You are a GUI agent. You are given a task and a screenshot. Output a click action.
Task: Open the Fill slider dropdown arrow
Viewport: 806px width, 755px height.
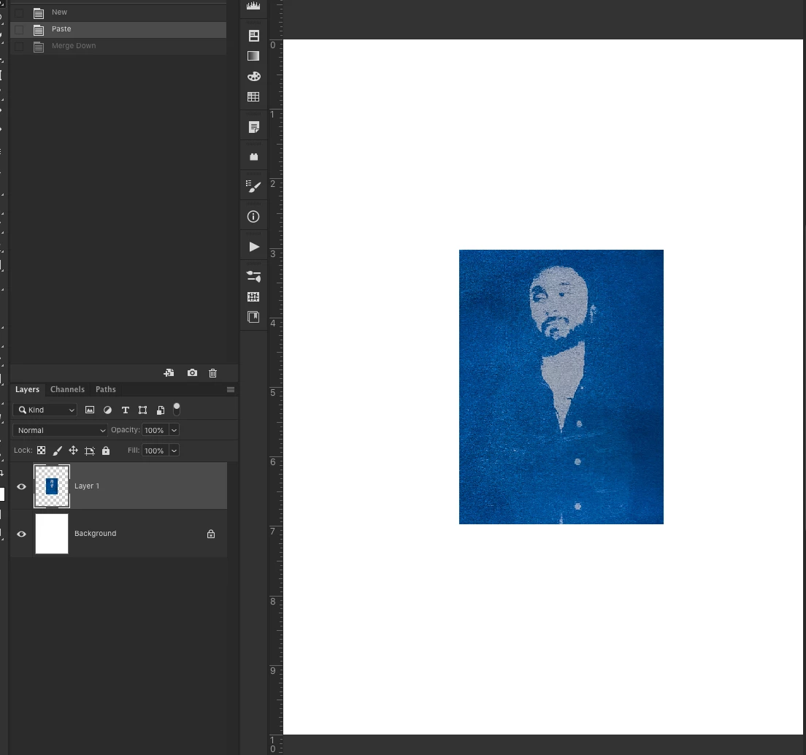pyautogui.click(x=174, y=451)
